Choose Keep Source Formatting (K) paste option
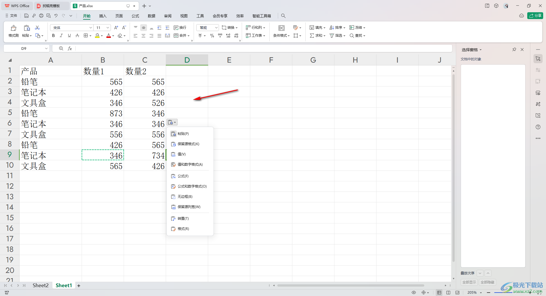546x296 pixels. tap(190, 144)
